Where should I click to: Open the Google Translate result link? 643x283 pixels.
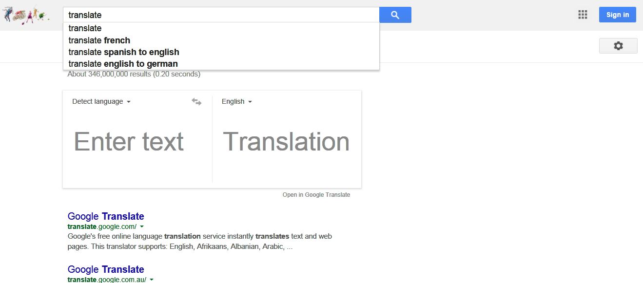106,216
